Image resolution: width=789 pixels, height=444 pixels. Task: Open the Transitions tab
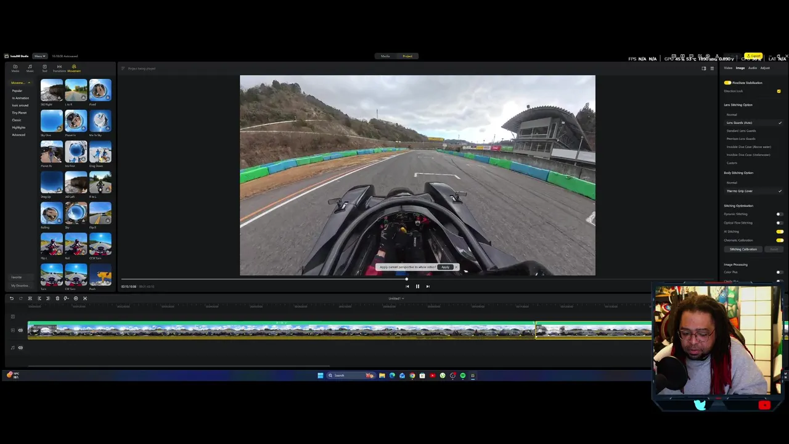[59, 68]
